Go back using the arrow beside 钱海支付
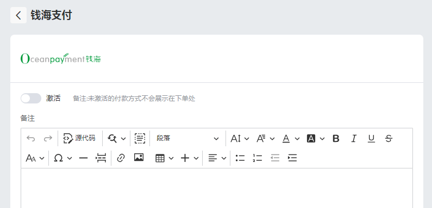Viewport: 432px width, 208px height. tap(18, 15)
